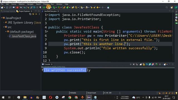The image size is (178, 100).
Task: Click the Run Last Tool icon
Action: 59,7
